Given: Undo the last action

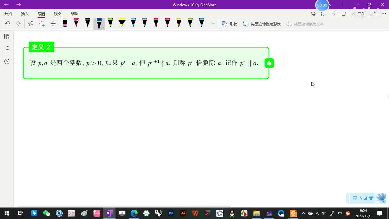Looking at the screenshot, I should [x=7, y=24].
